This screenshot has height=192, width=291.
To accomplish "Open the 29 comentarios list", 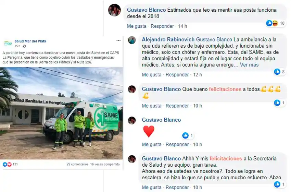I will 77,164.
